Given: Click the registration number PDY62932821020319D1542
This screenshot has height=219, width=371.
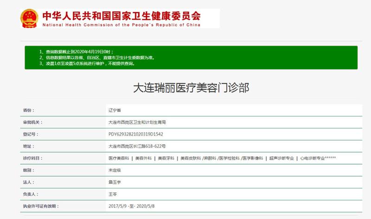Looking at the screenshot, I should coord(135,135).
